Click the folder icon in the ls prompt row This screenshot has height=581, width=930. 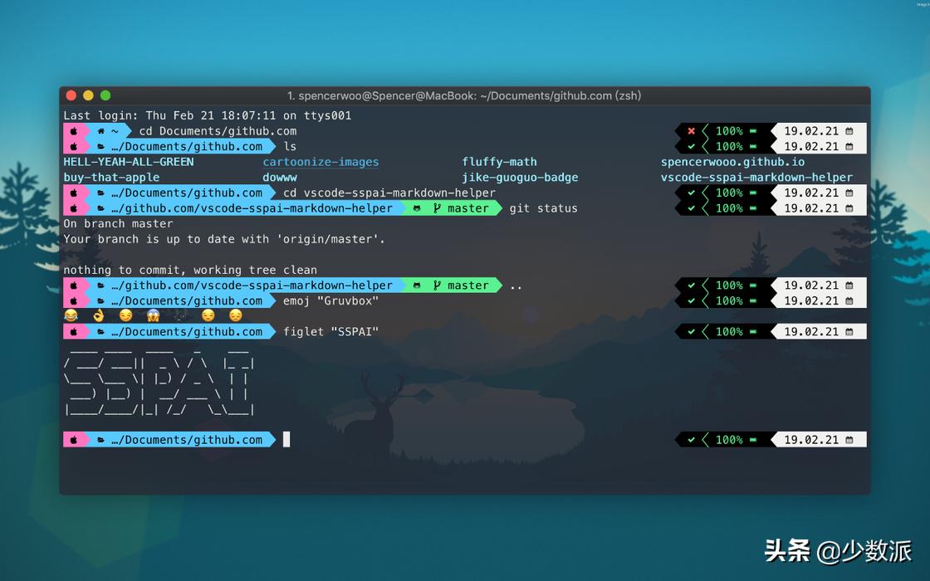point(100,146)
